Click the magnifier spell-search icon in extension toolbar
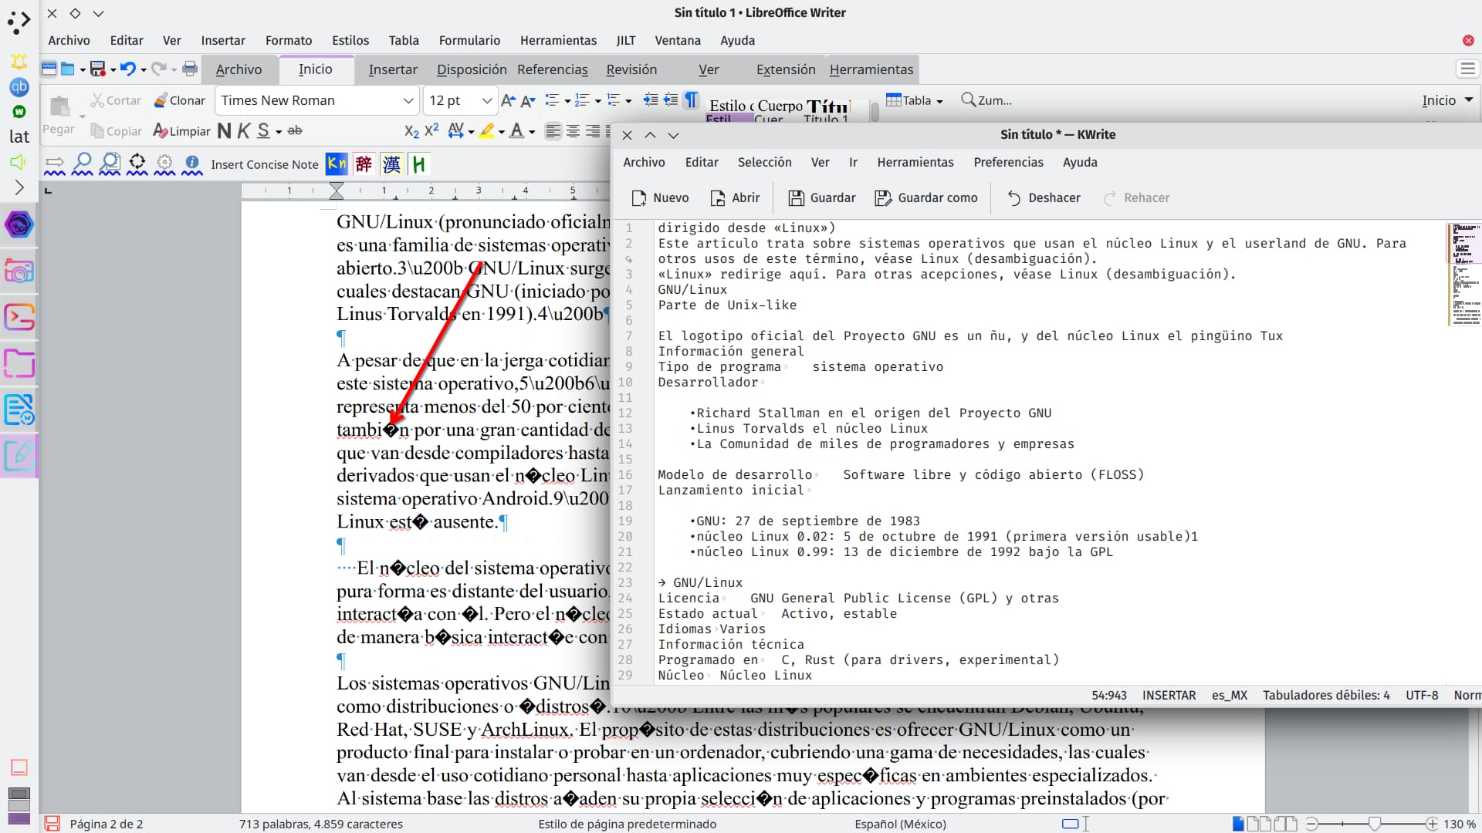 coord(82,164)
